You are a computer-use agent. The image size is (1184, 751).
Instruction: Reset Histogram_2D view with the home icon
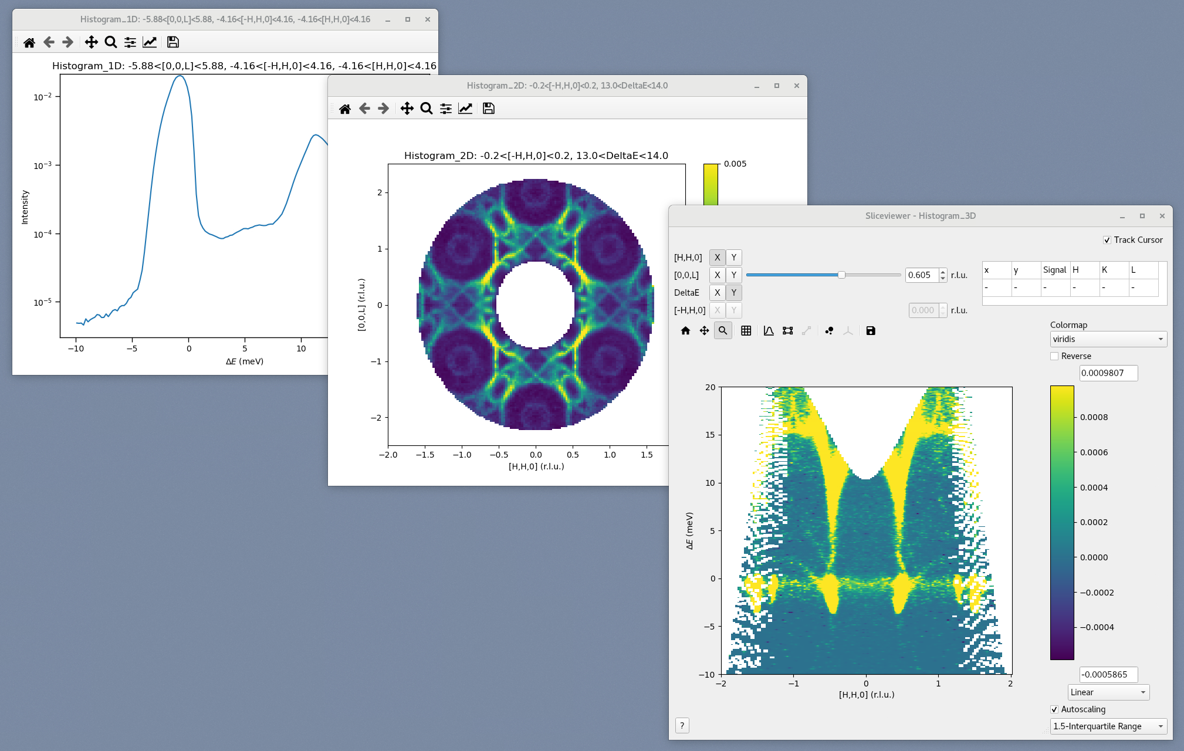[345, 108]
